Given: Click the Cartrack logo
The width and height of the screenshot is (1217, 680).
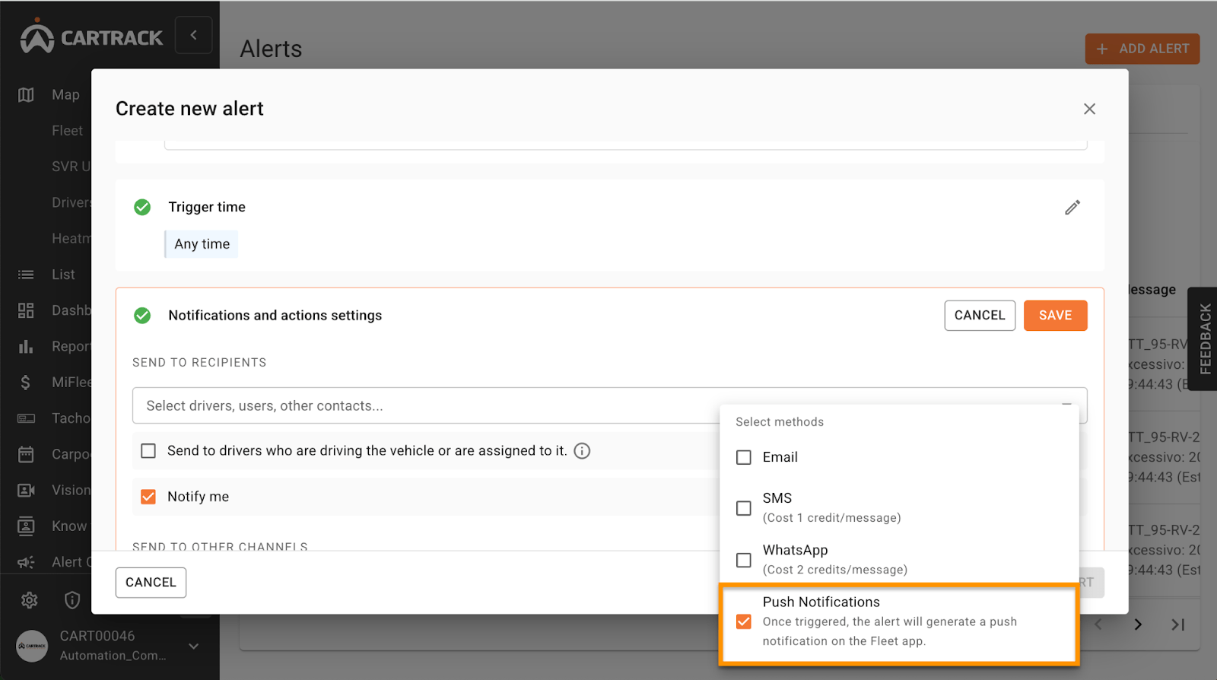Looking at the screenshot, I should click(x=91, y=37).
